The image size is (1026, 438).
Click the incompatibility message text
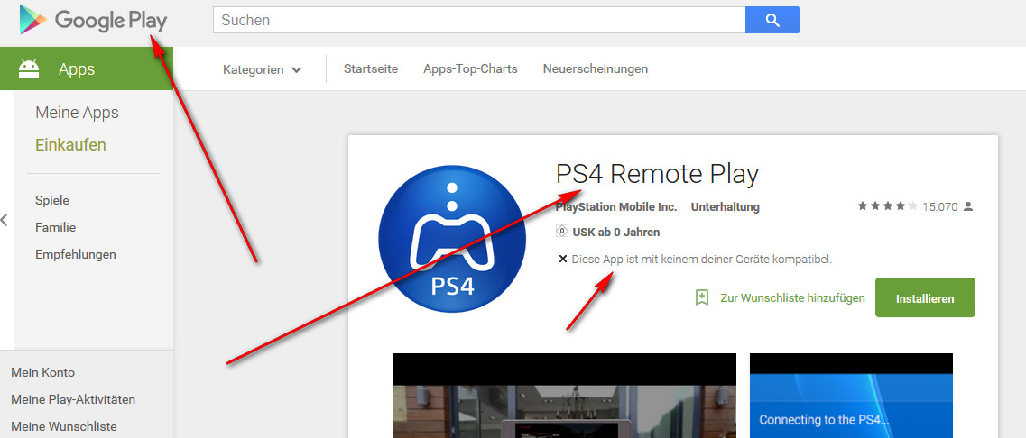coord(702,259)
